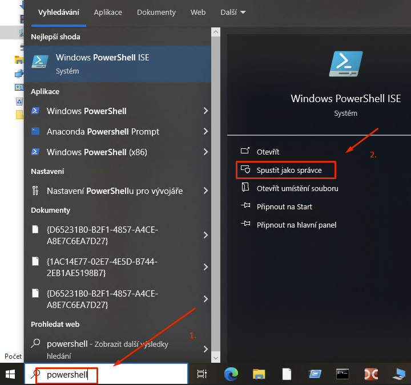
Task: Open the Windows PowerShell app result
Action: [x=118, y=111]
